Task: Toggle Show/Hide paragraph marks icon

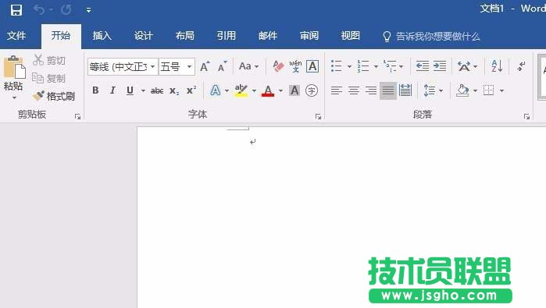Action: (521, 66)
